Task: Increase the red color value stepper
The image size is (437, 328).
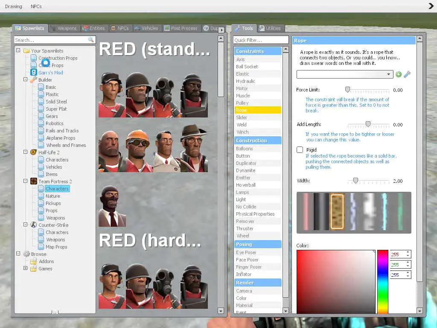Action: pyautogui.click(x=408, y=252)
